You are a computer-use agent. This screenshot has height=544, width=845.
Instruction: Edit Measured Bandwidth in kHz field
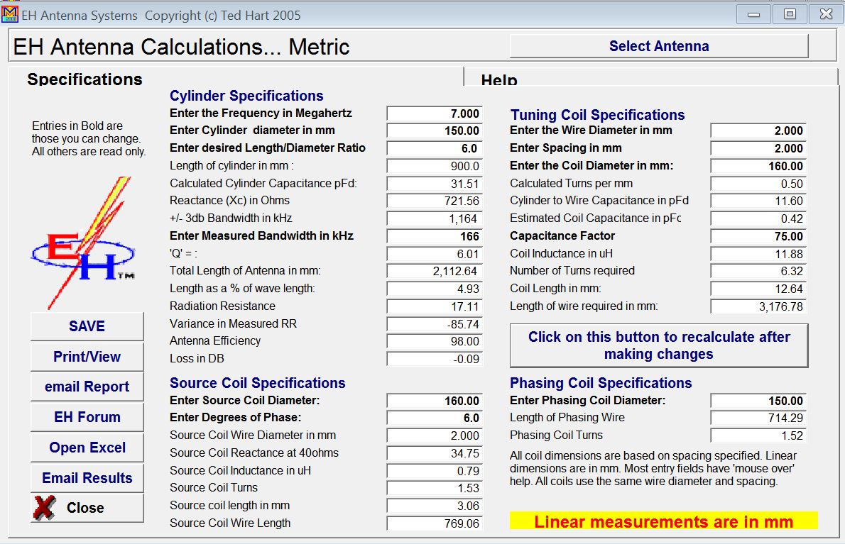[x=435, y=236]
